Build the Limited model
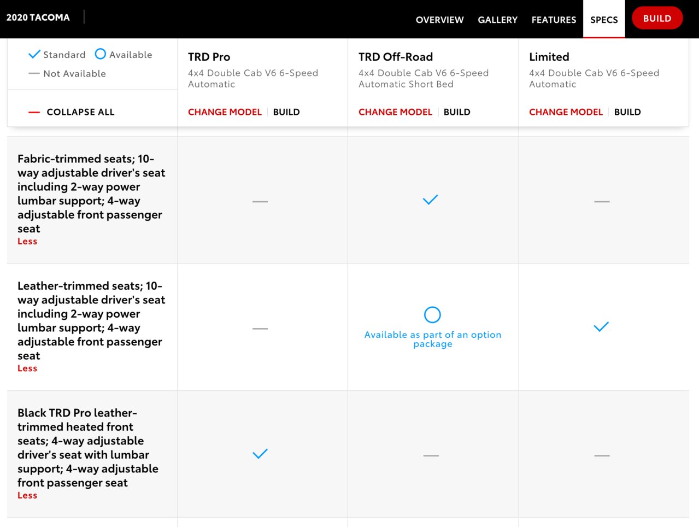 coord(627,112)
